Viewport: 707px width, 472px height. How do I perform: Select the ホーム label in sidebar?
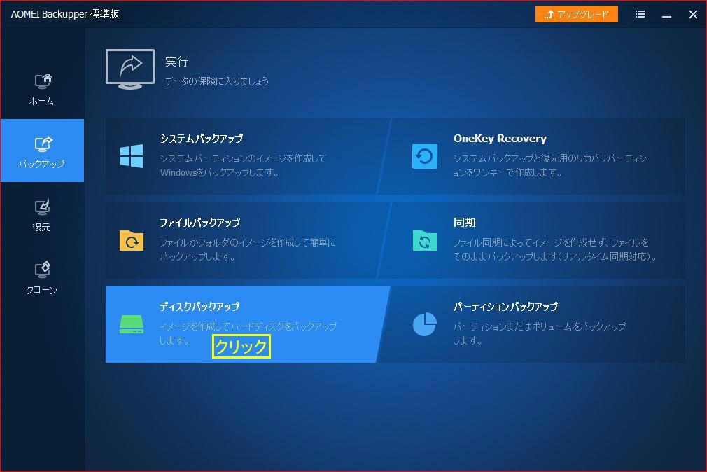pos(41,101)
